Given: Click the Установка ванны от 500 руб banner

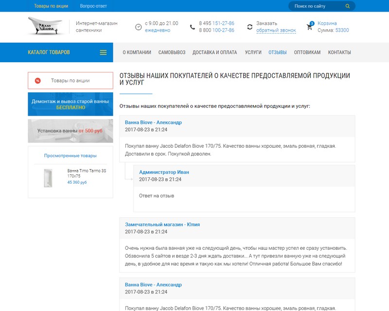Looking at the screenshot, I should click(71, 131).
